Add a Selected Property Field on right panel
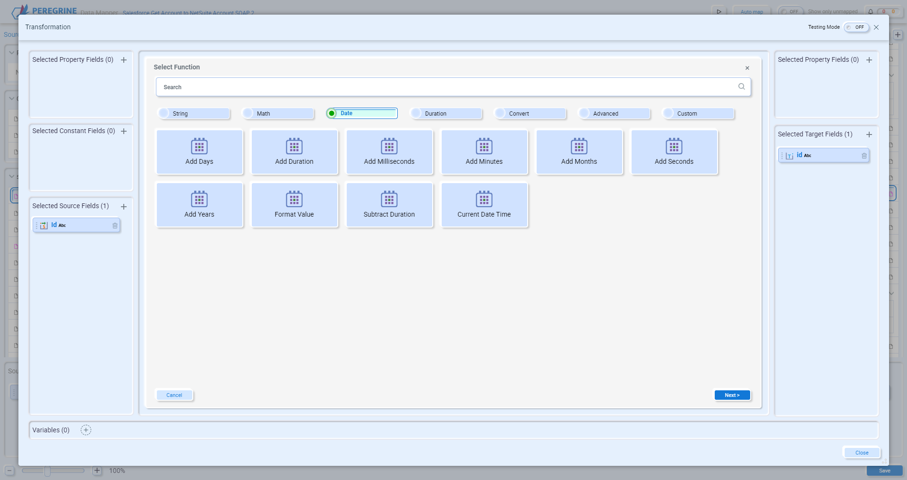 point(869,60)
